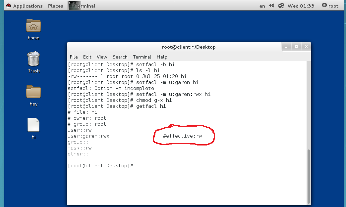Open the Terminal menu in menubar

[x=142, y=57]
